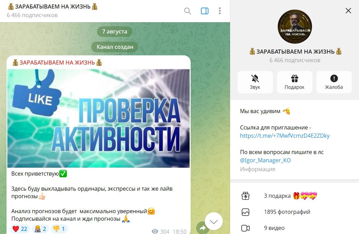This screenshot has width=359, height=234.
Task: Forward the post using share arrow
Action: pos(202,228)
